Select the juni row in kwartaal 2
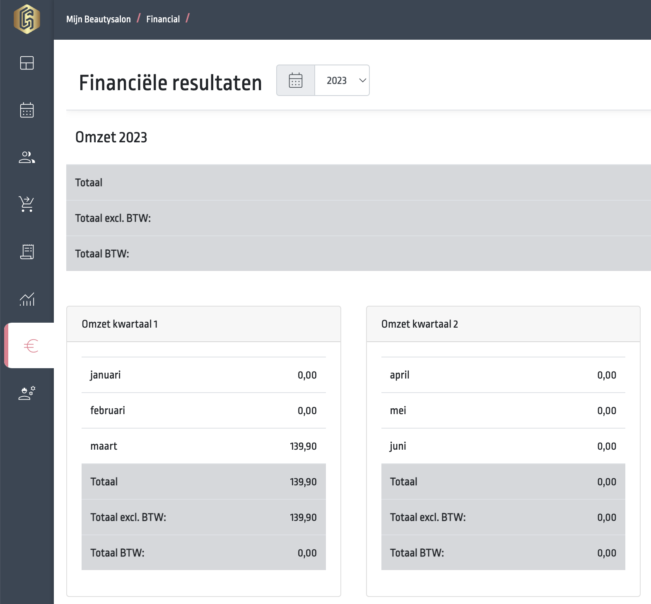The image size is (651, 604). [x=503, y=446]
